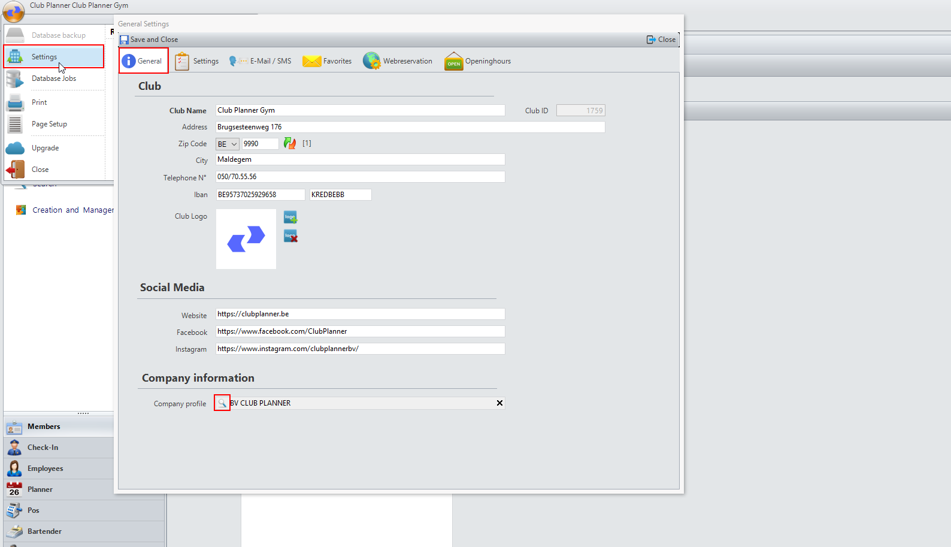Click the Club Name input field
This screenshot has height=547, width=951.
[360, 110]
